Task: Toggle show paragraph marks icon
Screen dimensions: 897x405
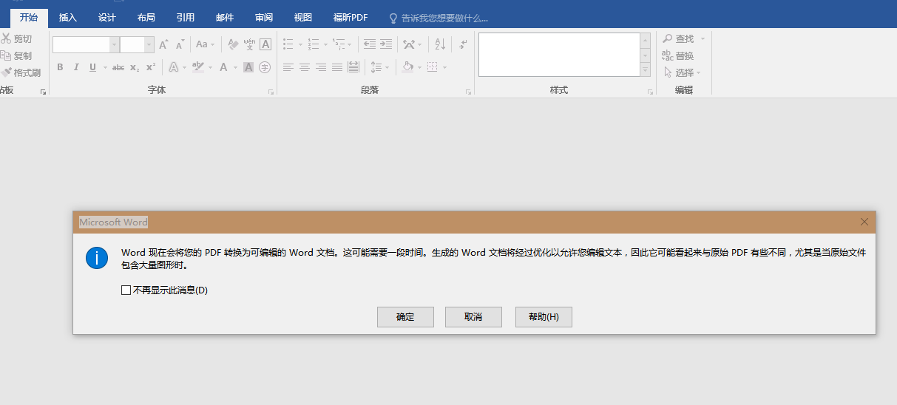Action: [x=463, y=45]
